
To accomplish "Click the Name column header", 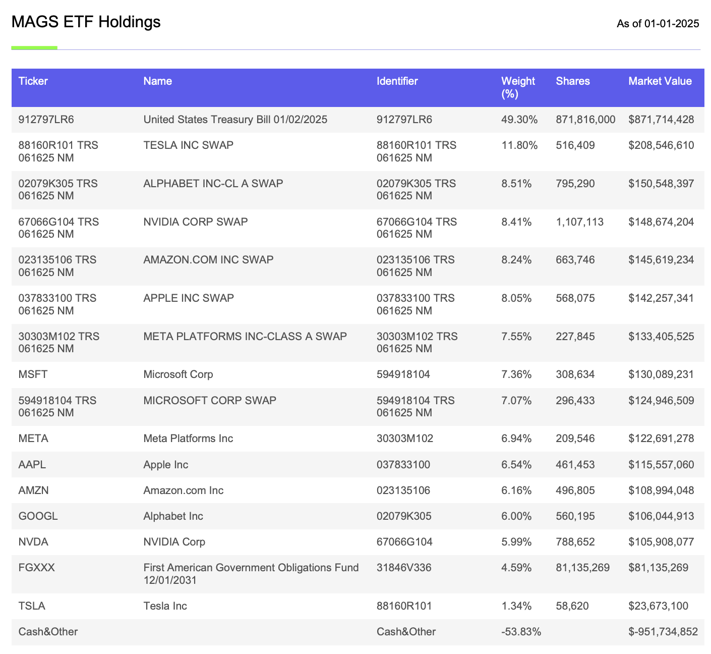I will tap(157, 81).
